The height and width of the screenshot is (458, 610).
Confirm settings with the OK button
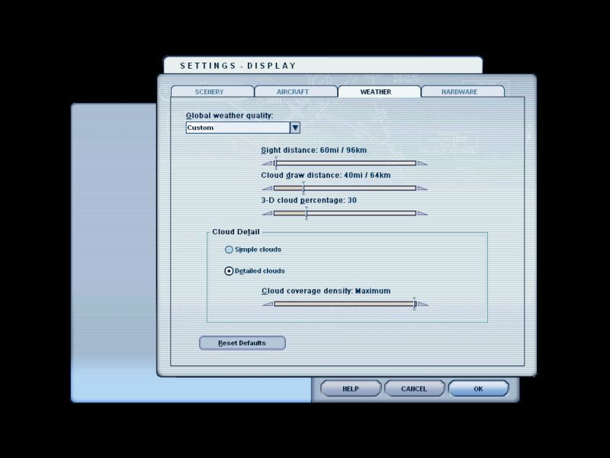[478, 389]
